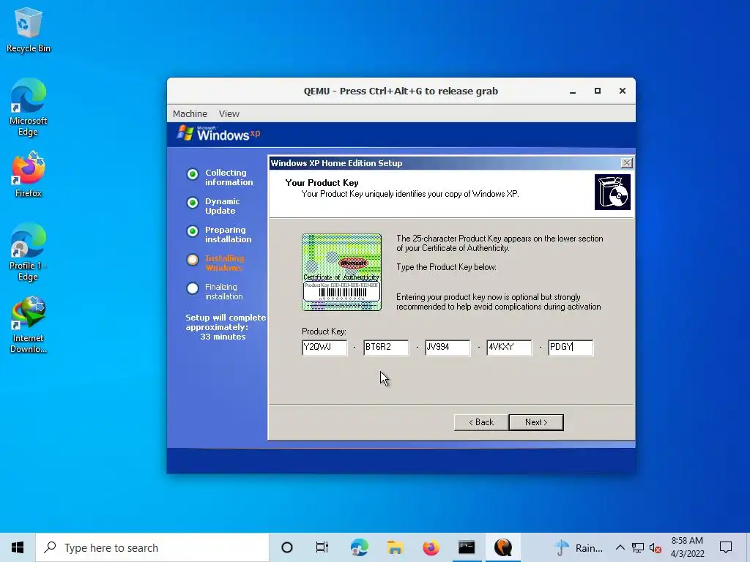Focus the second product key field BT6R2
Image resolution: width=750 pixels, height=562 pixels.
[x=386, y=348]
